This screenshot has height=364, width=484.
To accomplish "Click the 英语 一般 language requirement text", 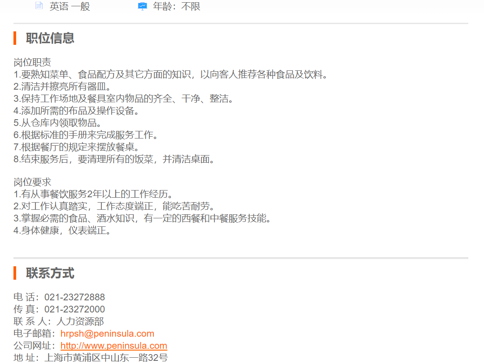I will 70,7.
